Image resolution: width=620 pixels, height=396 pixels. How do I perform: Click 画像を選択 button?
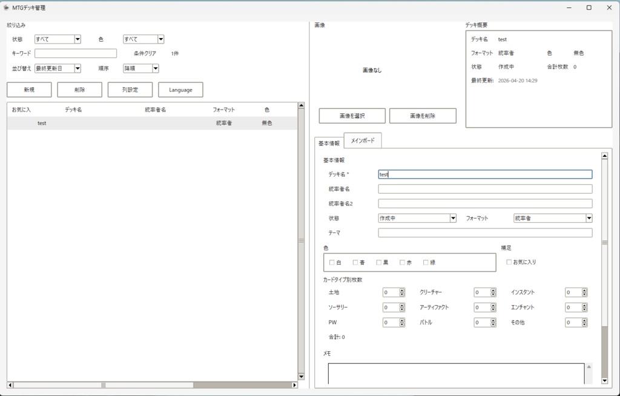(x=352, y=116)
